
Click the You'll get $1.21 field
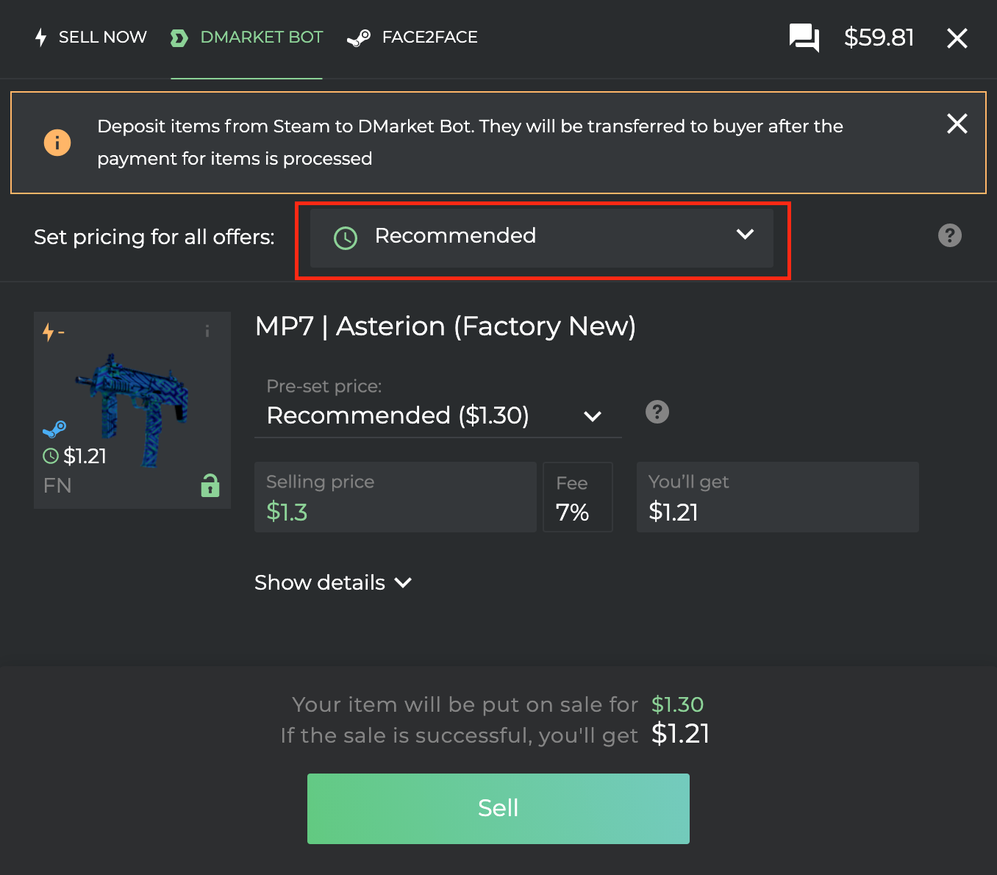778,497
